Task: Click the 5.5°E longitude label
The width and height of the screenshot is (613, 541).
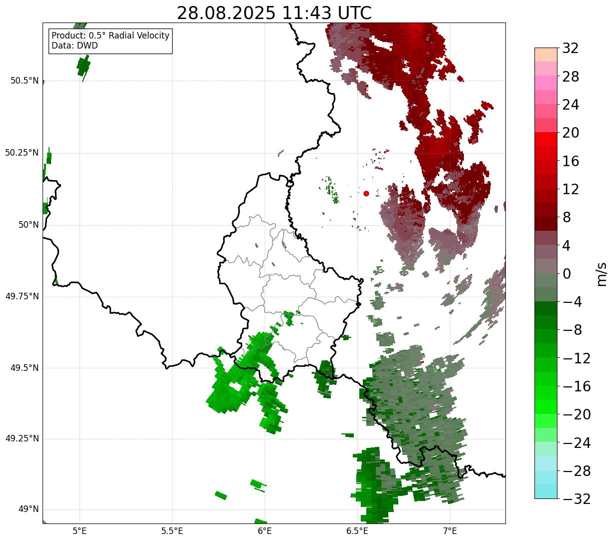Action: point(172,530)
